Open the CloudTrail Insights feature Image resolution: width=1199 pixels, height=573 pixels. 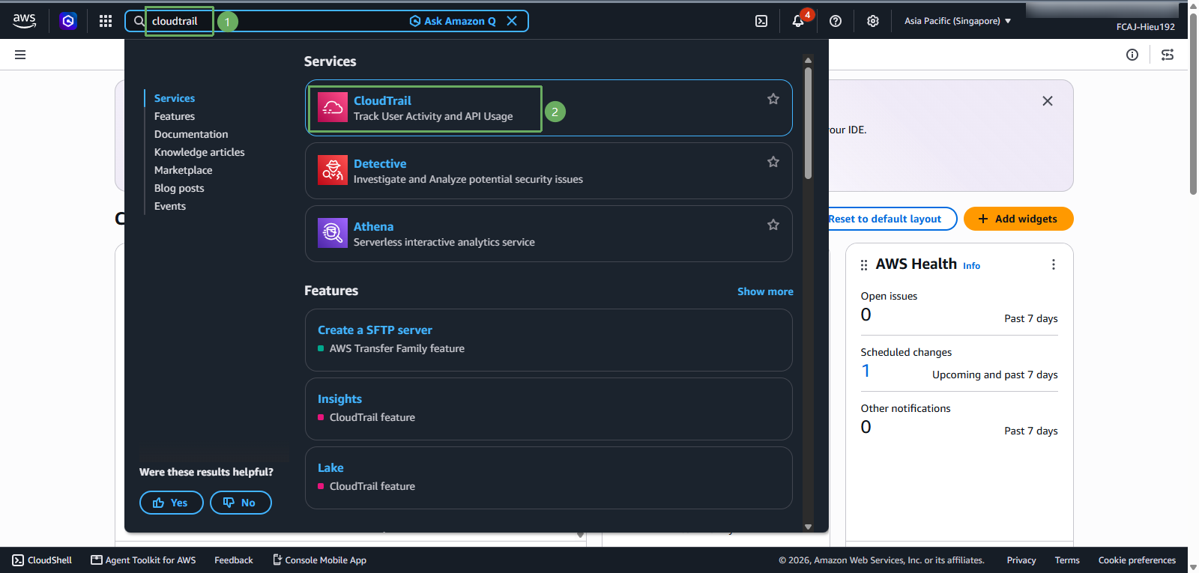pyautogui.click(x=339, y=399)
